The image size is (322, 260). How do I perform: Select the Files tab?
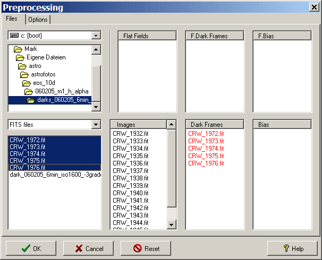point(12,19)
